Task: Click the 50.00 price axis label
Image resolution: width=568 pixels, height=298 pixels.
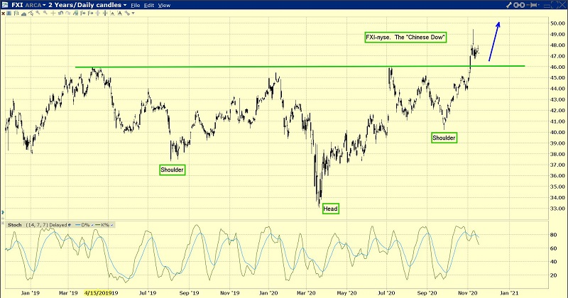Action: pyautogui.click(x=558, y=23)
